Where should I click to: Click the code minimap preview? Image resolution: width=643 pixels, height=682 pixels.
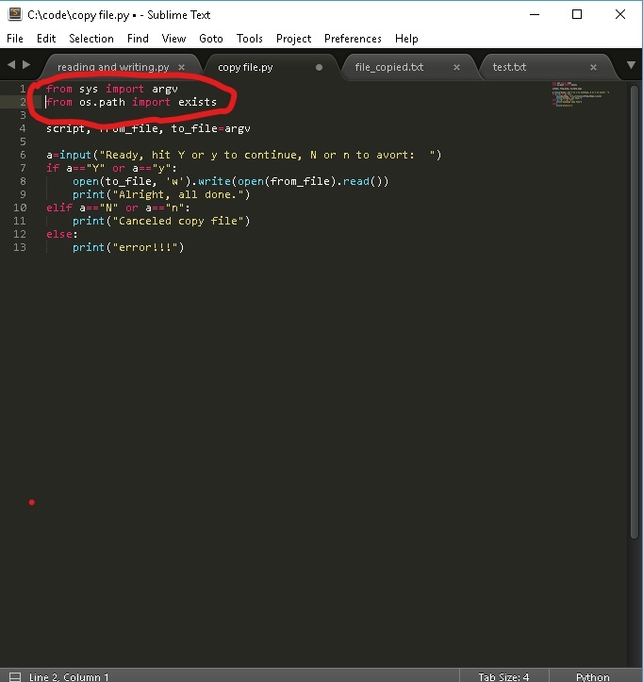580,95
